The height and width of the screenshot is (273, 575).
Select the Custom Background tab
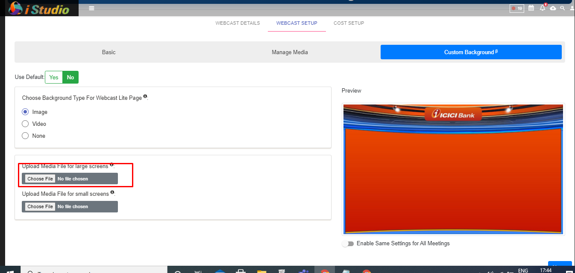[471, 52]
